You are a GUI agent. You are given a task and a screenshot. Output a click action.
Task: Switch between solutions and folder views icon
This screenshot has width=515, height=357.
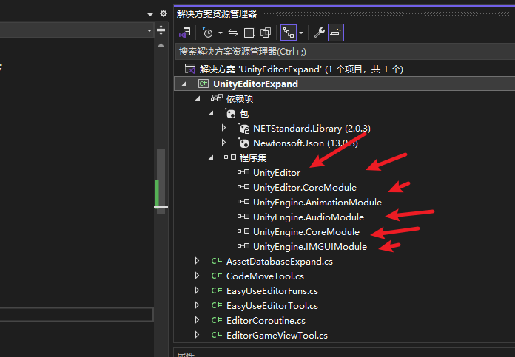[x=185, y=33]
